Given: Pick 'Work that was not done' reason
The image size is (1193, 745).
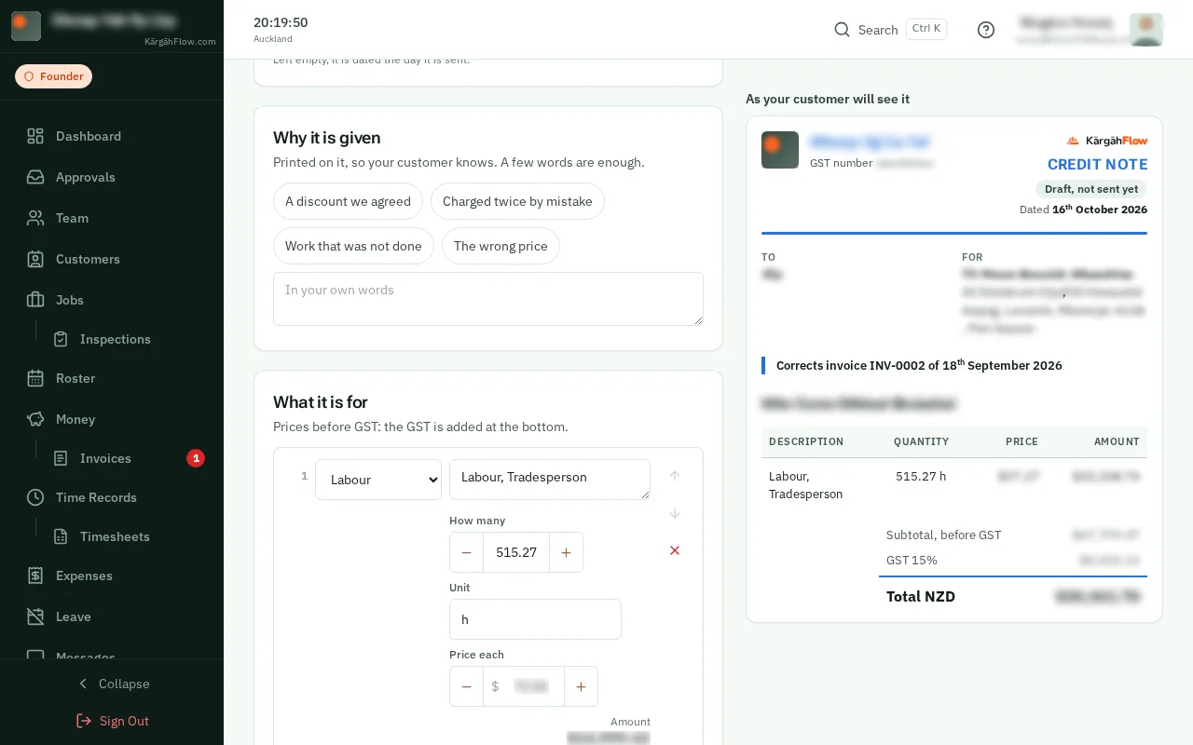Looking at the screenshot, I should [x=353, y=246].
